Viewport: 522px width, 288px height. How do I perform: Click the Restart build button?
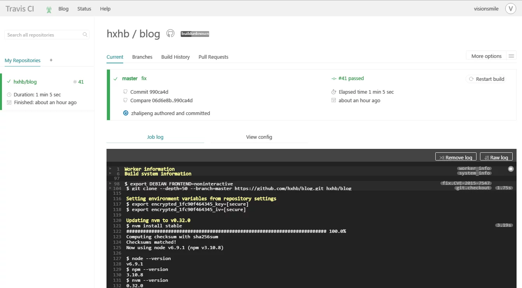click(x=486, y=79)
